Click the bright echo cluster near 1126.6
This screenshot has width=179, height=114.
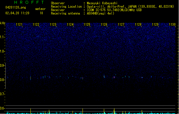pos(114,77)
